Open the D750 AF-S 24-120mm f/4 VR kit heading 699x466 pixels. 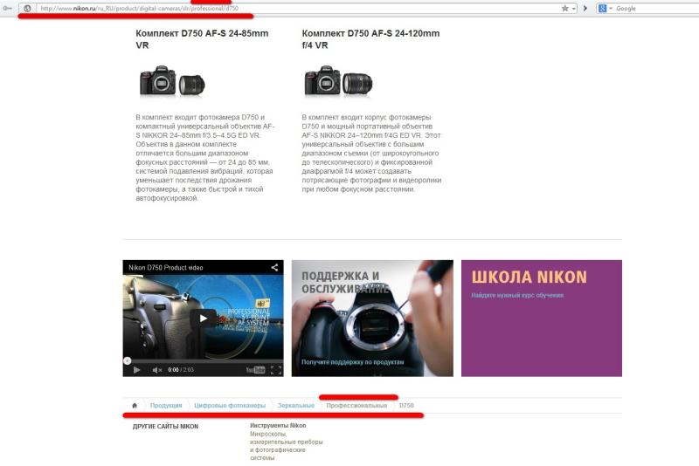(370, 39)
